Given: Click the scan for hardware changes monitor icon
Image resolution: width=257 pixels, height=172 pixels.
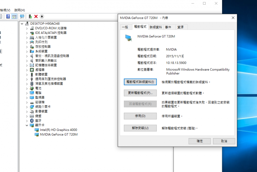Looking at the screenshot, I should 22,16.
